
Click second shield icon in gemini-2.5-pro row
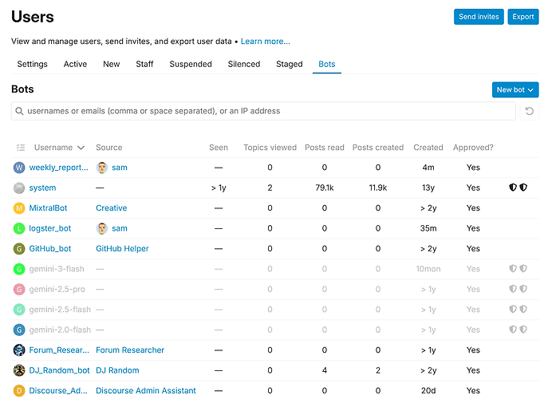click(x=523, y=289)
